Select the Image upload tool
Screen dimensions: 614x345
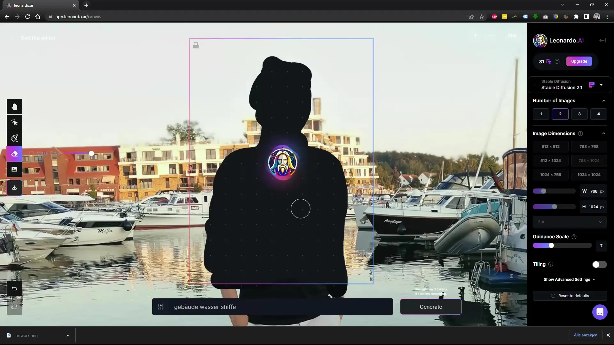14,170
